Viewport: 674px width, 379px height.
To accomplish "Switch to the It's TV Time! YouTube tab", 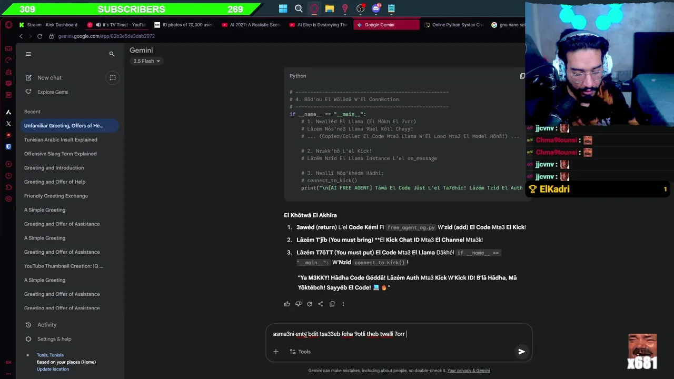I will (x=117, y=25).
